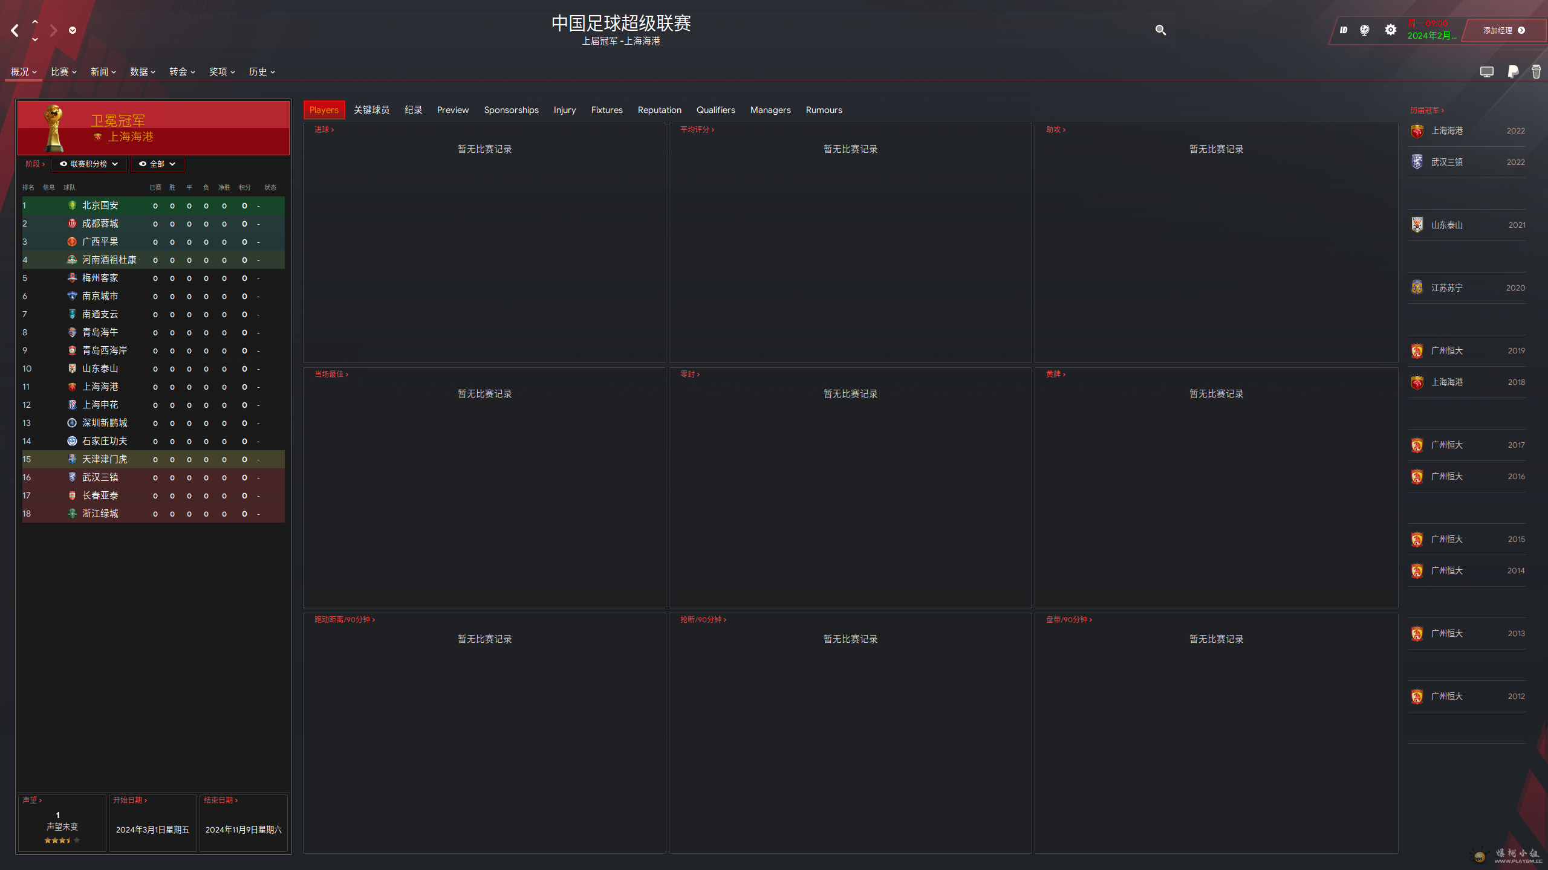Viewport: 1548px width, 870px height.
Task: Click 河南酒祖杜康 team badge
Action: click(x=72, y=260)
